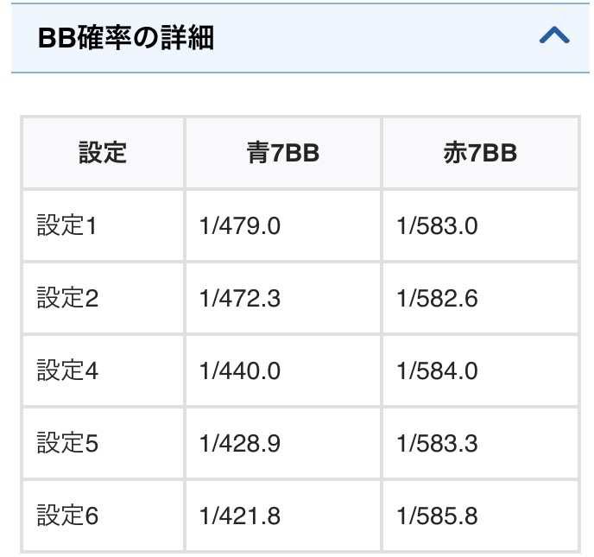Select the 設定 column header

[x=103, y=153]
